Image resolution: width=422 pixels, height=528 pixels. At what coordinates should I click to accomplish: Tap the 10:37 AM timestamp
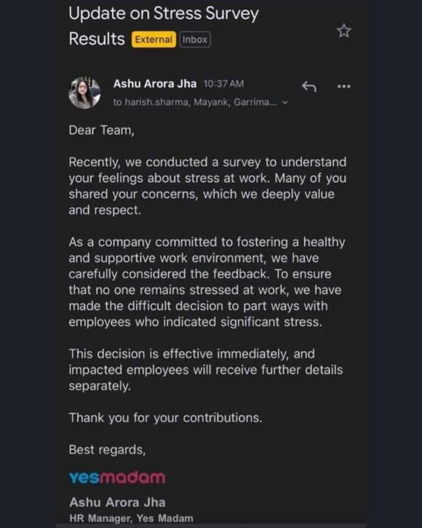coord(224,84)
